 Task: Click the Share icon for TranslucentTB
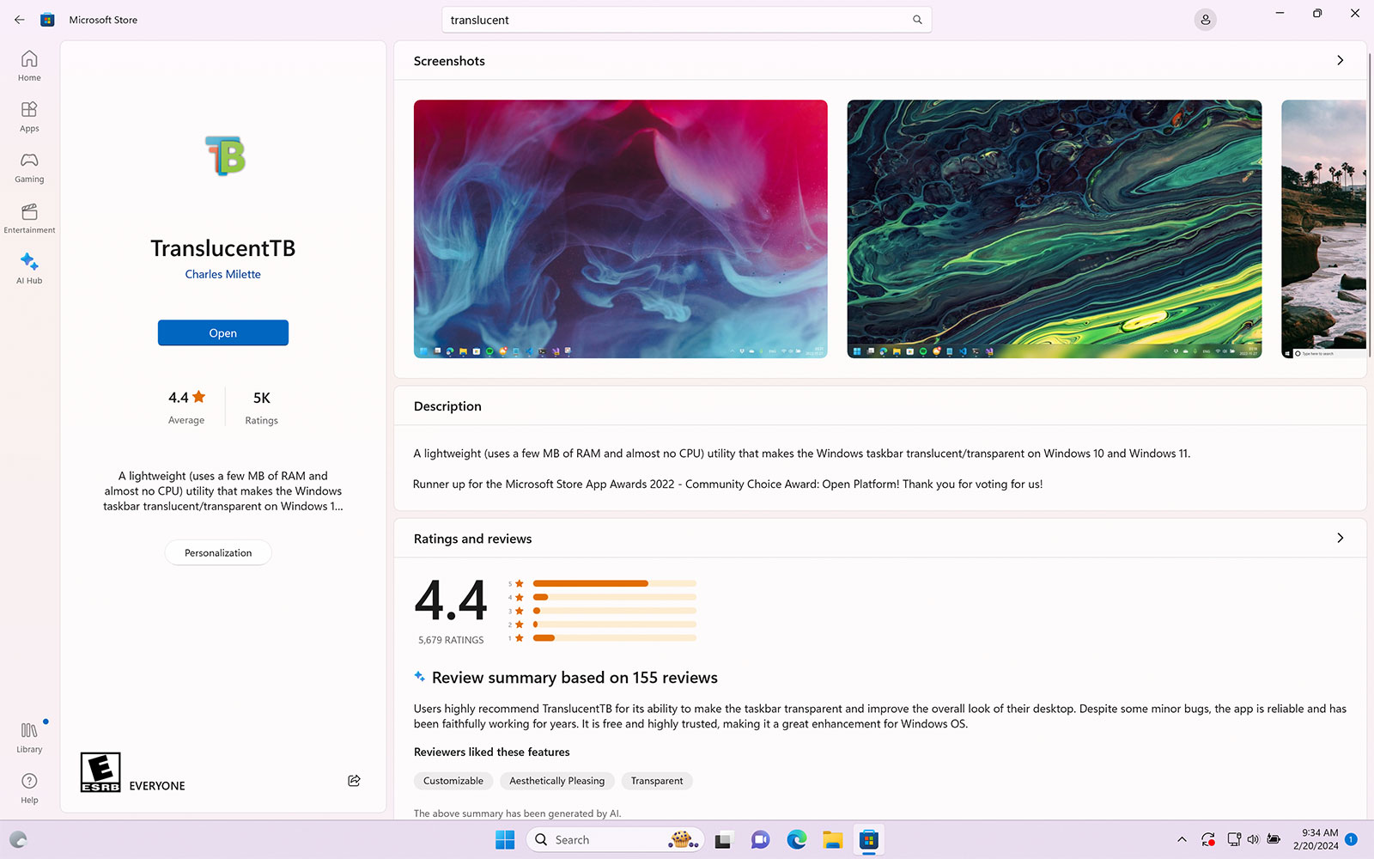354,780
